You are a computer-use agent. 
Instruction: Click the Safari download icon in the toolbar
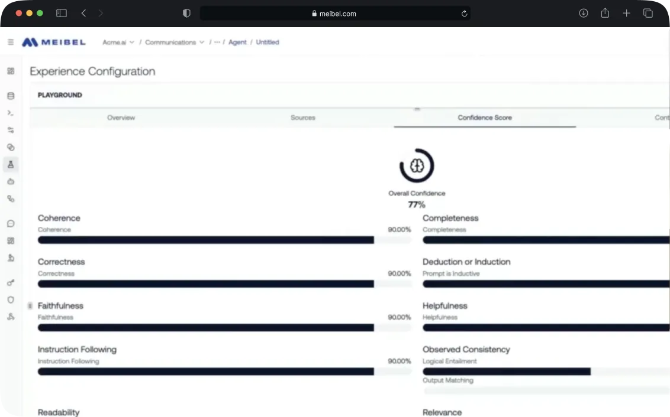click(x=583, y=13)
